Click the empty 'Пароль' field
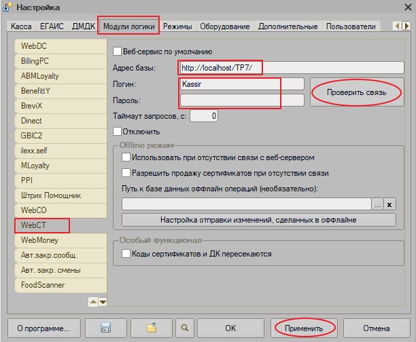 click(242, 100)
